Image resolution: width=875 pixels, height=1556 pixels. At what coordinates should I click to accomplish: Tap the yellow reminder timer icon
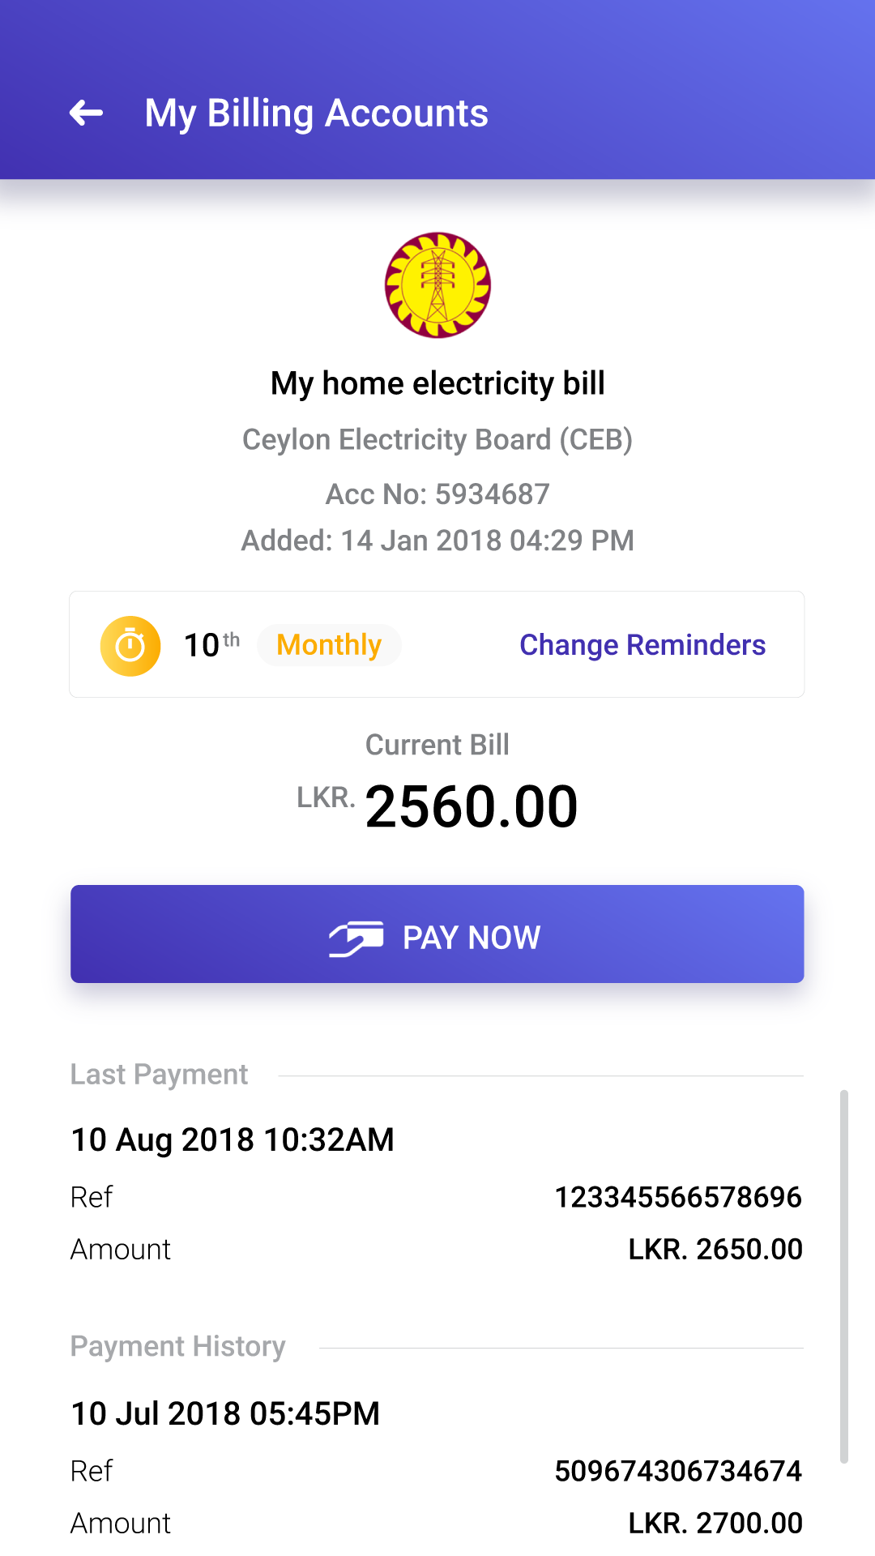(x=130, y=646)
